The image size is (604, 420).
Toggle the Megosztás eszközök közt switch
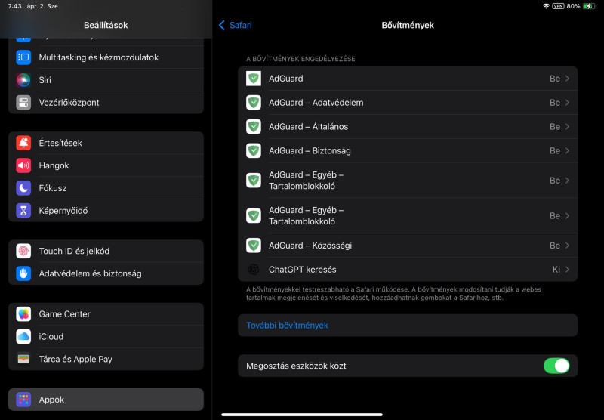(556, 366)
